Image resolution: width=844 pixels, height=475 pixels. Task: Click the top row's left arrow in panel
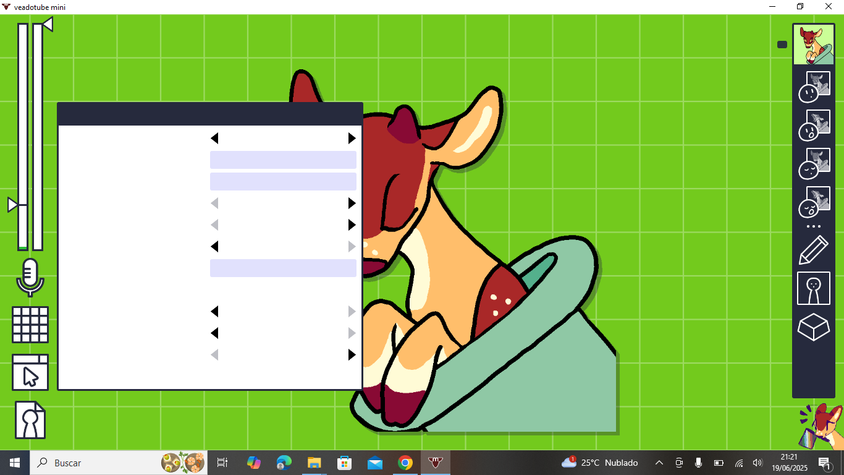pos(214,138)
